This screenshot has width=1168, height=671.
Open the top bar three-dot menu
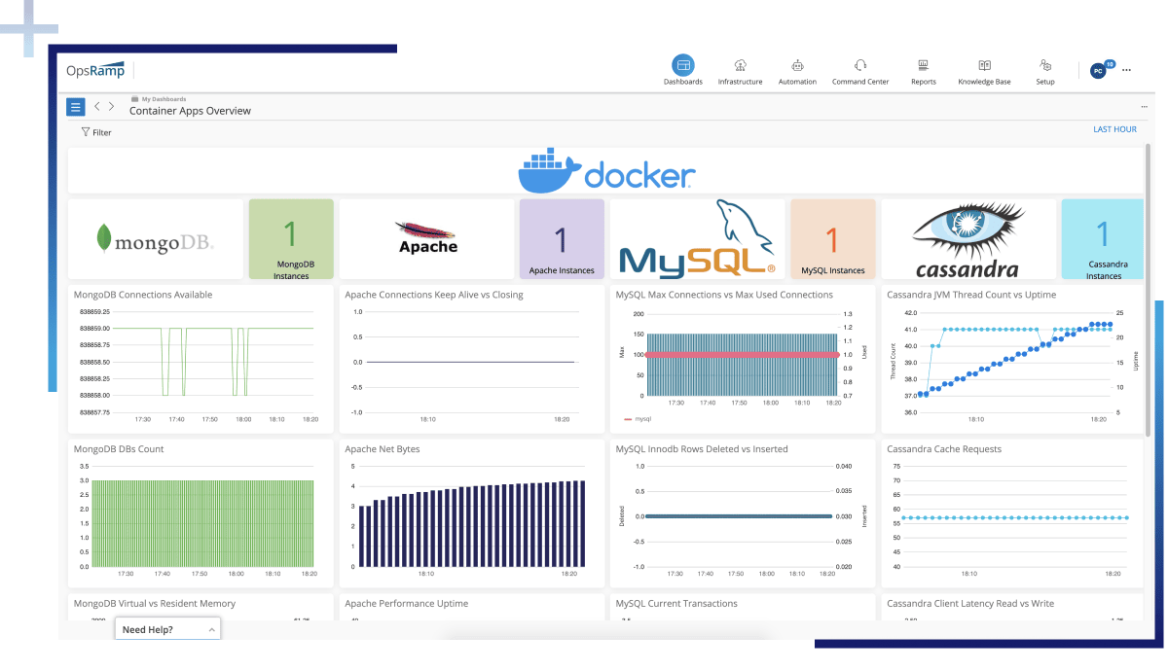pyautogui.click(x=1126, y=70)
